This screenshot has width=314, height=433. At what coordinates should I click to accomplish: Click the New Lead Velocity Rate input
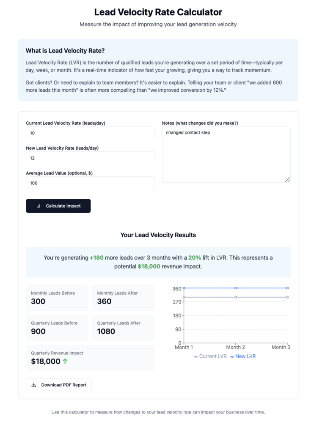pos(90,157)
